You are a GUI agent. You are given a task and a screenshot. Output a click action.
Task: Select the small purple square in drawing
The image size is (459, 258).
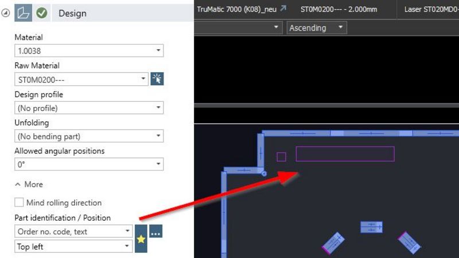pos(281,157)
